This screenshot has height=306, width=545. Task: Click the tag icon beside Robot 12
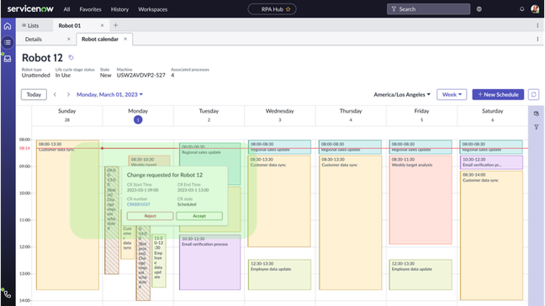(71, 58)
